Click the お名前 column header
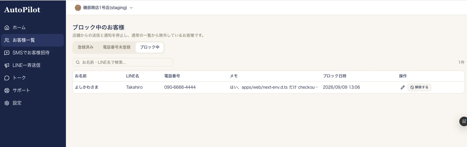 pos(81,76)
